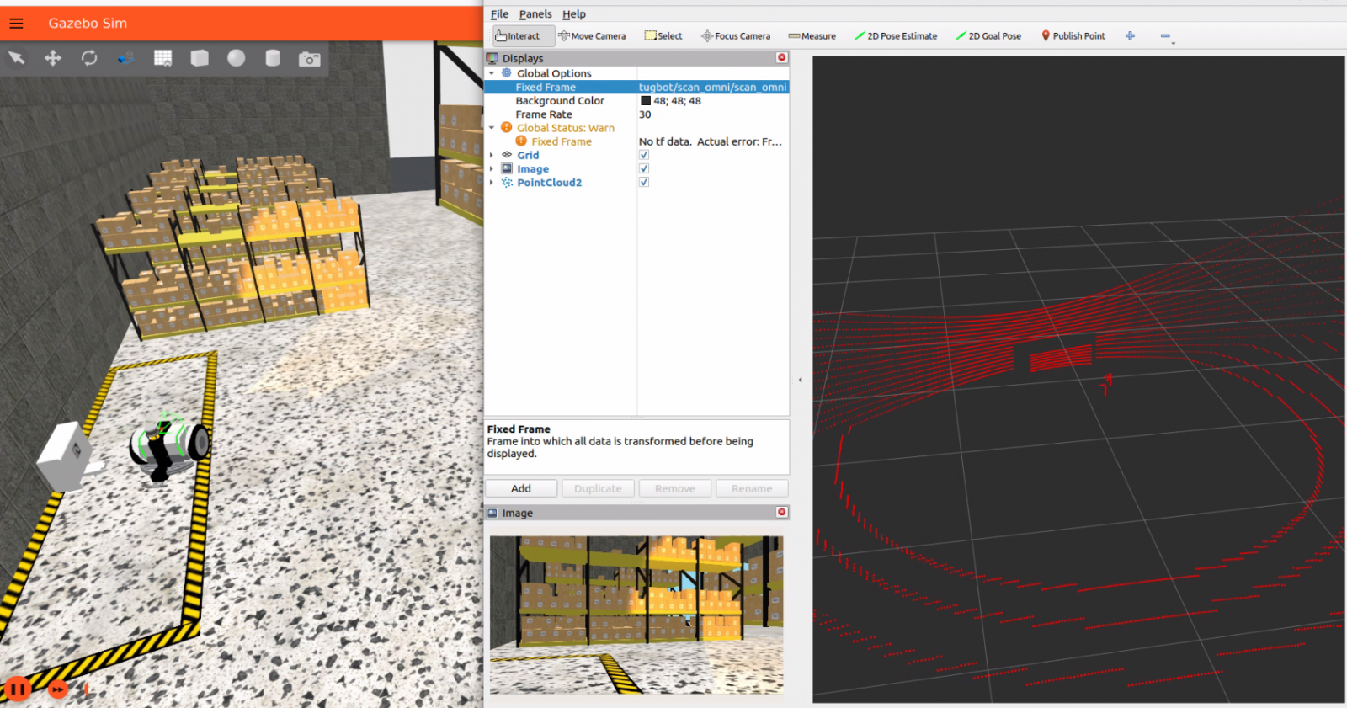Insert a box shape in Gazebo
Screen dimensions: 1347x708
(200, 58)
